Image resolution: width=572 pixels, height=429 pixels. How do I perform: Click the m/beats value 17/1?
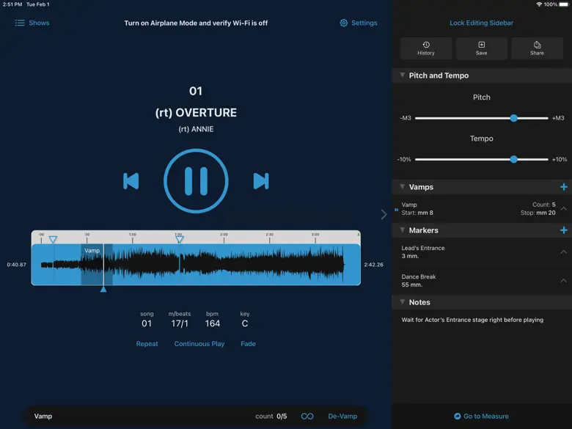[180, 323]
